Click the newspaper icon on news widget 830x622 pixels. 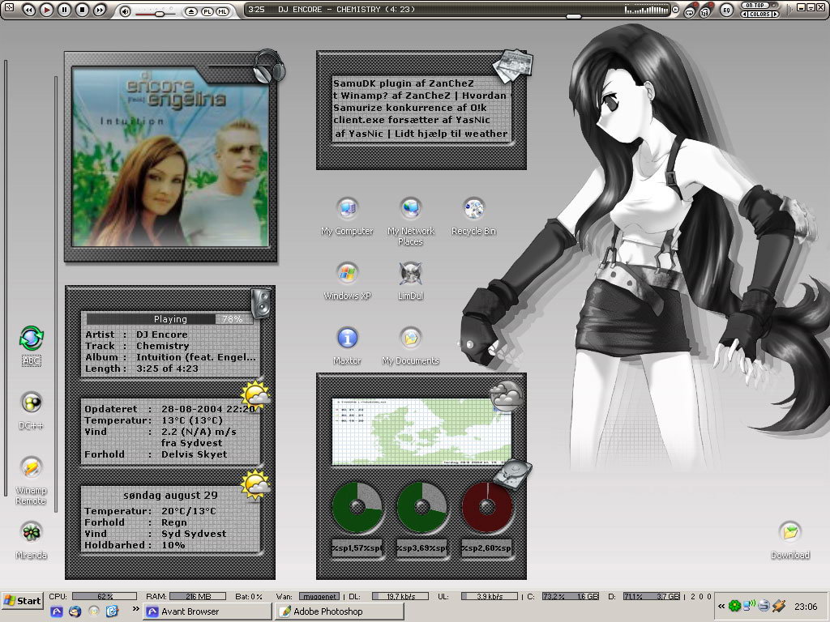tap(512, 66)
